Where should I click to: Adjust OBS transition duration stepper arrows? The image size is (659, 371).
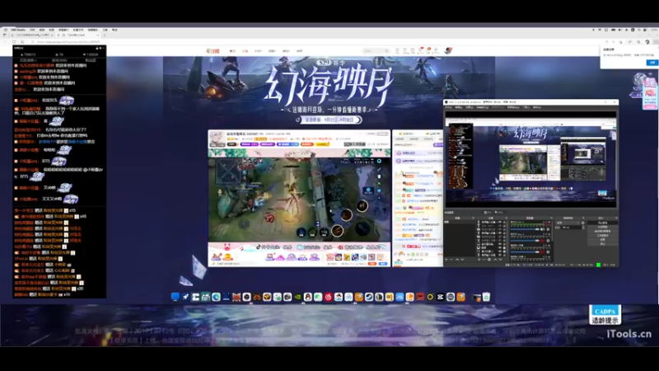pos(583,228)
